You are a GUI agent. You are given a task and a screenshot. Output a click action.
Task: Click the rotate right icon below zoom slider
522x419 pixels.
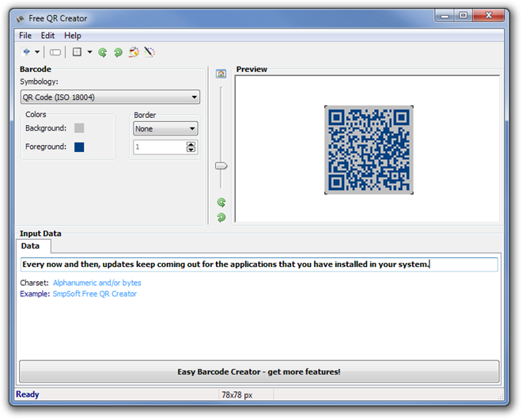tap(221, 218)
